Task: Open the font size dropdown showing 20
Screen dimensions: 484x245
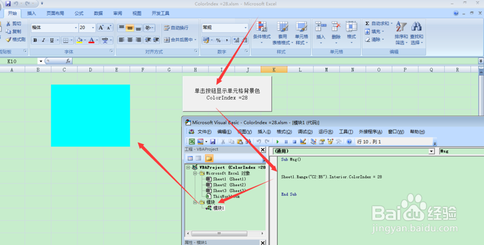Action: (93, 27)
